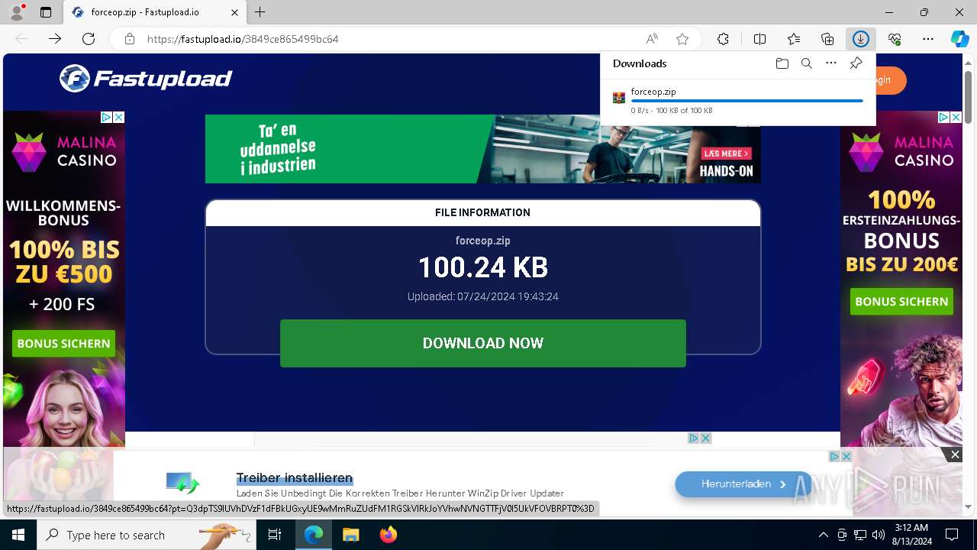Close the forceop.zip browser tab
Screen dimensions: 977x550
coord(235,12)
